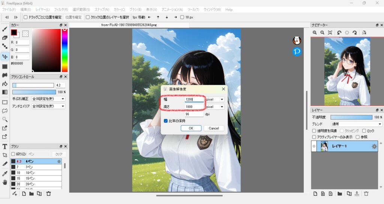The height and width of the screenshot is (204, 384).
Task: Zoom in using the Navigator magnifier icon
Action: coord(315,33)
